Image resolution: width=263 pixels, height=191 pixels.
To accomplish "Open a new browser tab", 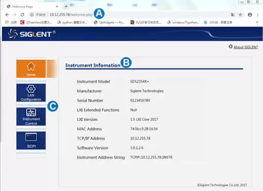I will point(66,7).
